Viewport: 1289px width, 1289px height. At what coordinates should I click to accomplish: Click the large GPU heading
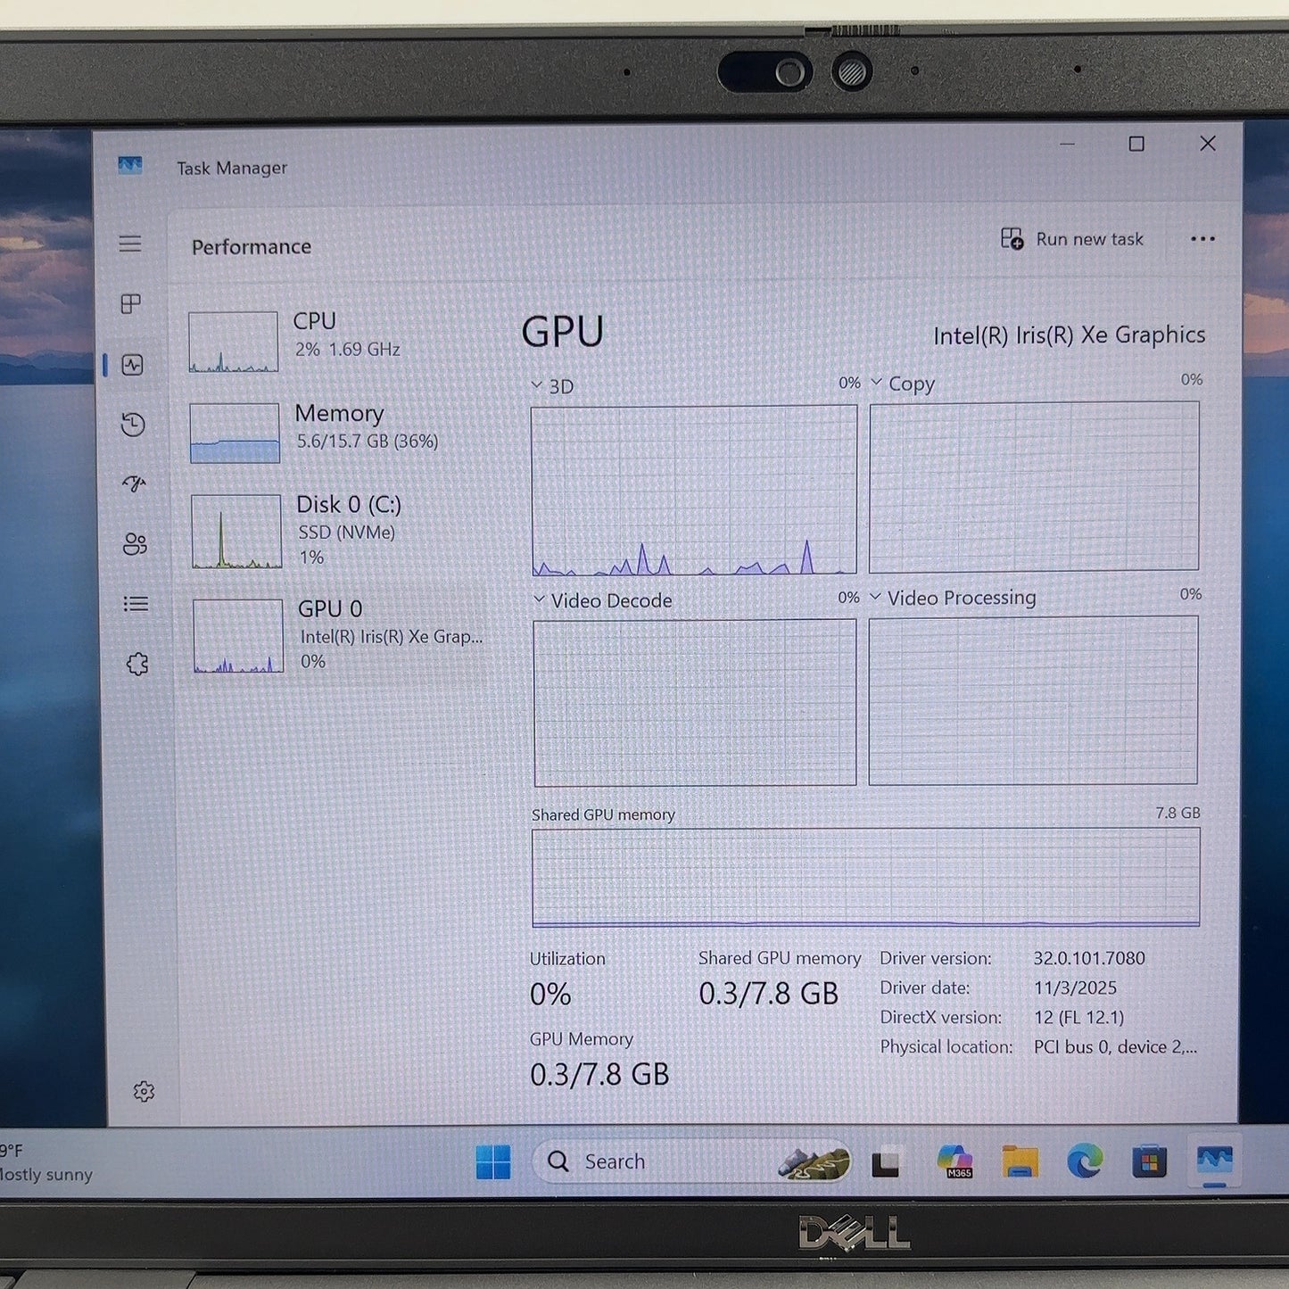point(562,332)
